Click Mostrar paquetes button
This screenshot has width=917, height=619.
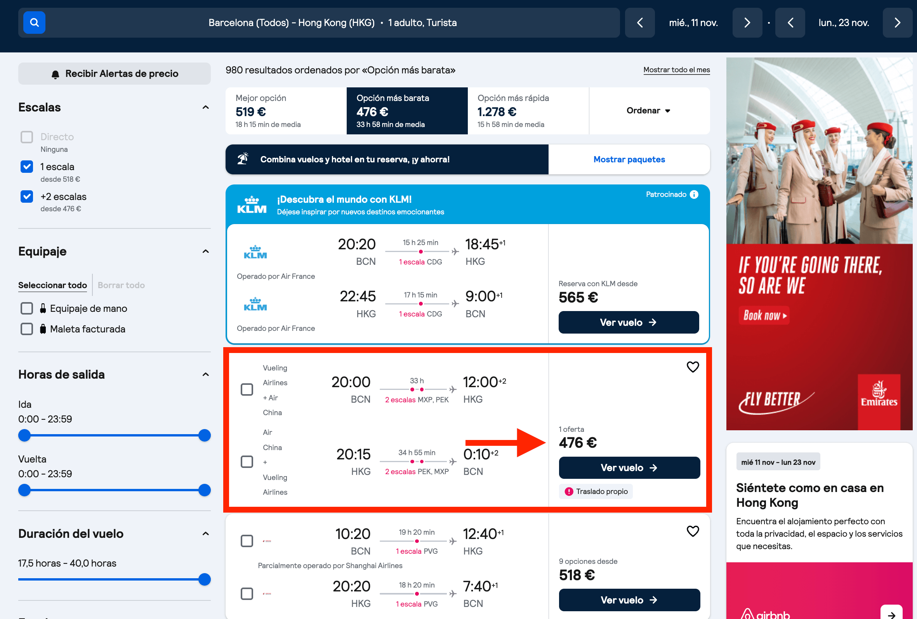(629, 160)
